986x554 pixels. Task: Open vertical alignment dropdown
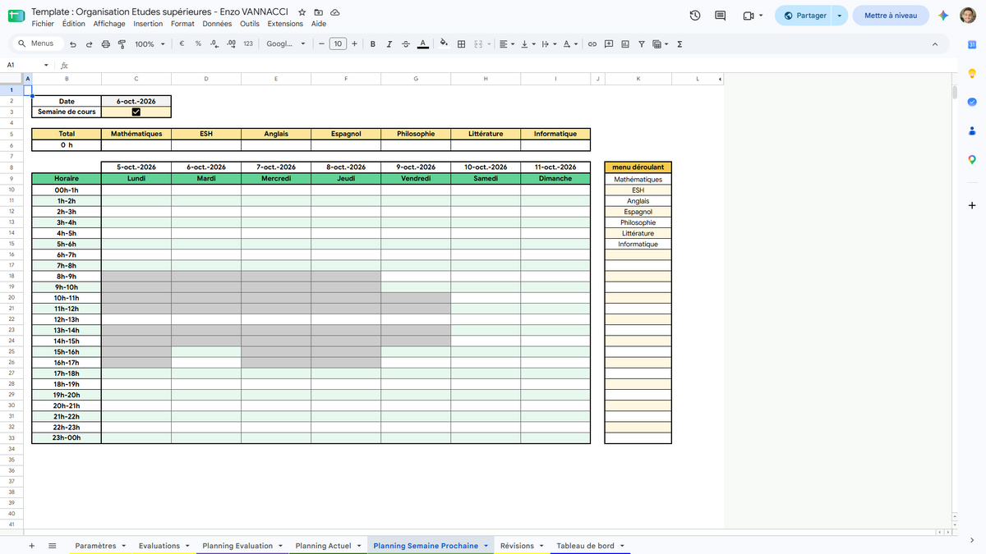click(527, 44)
